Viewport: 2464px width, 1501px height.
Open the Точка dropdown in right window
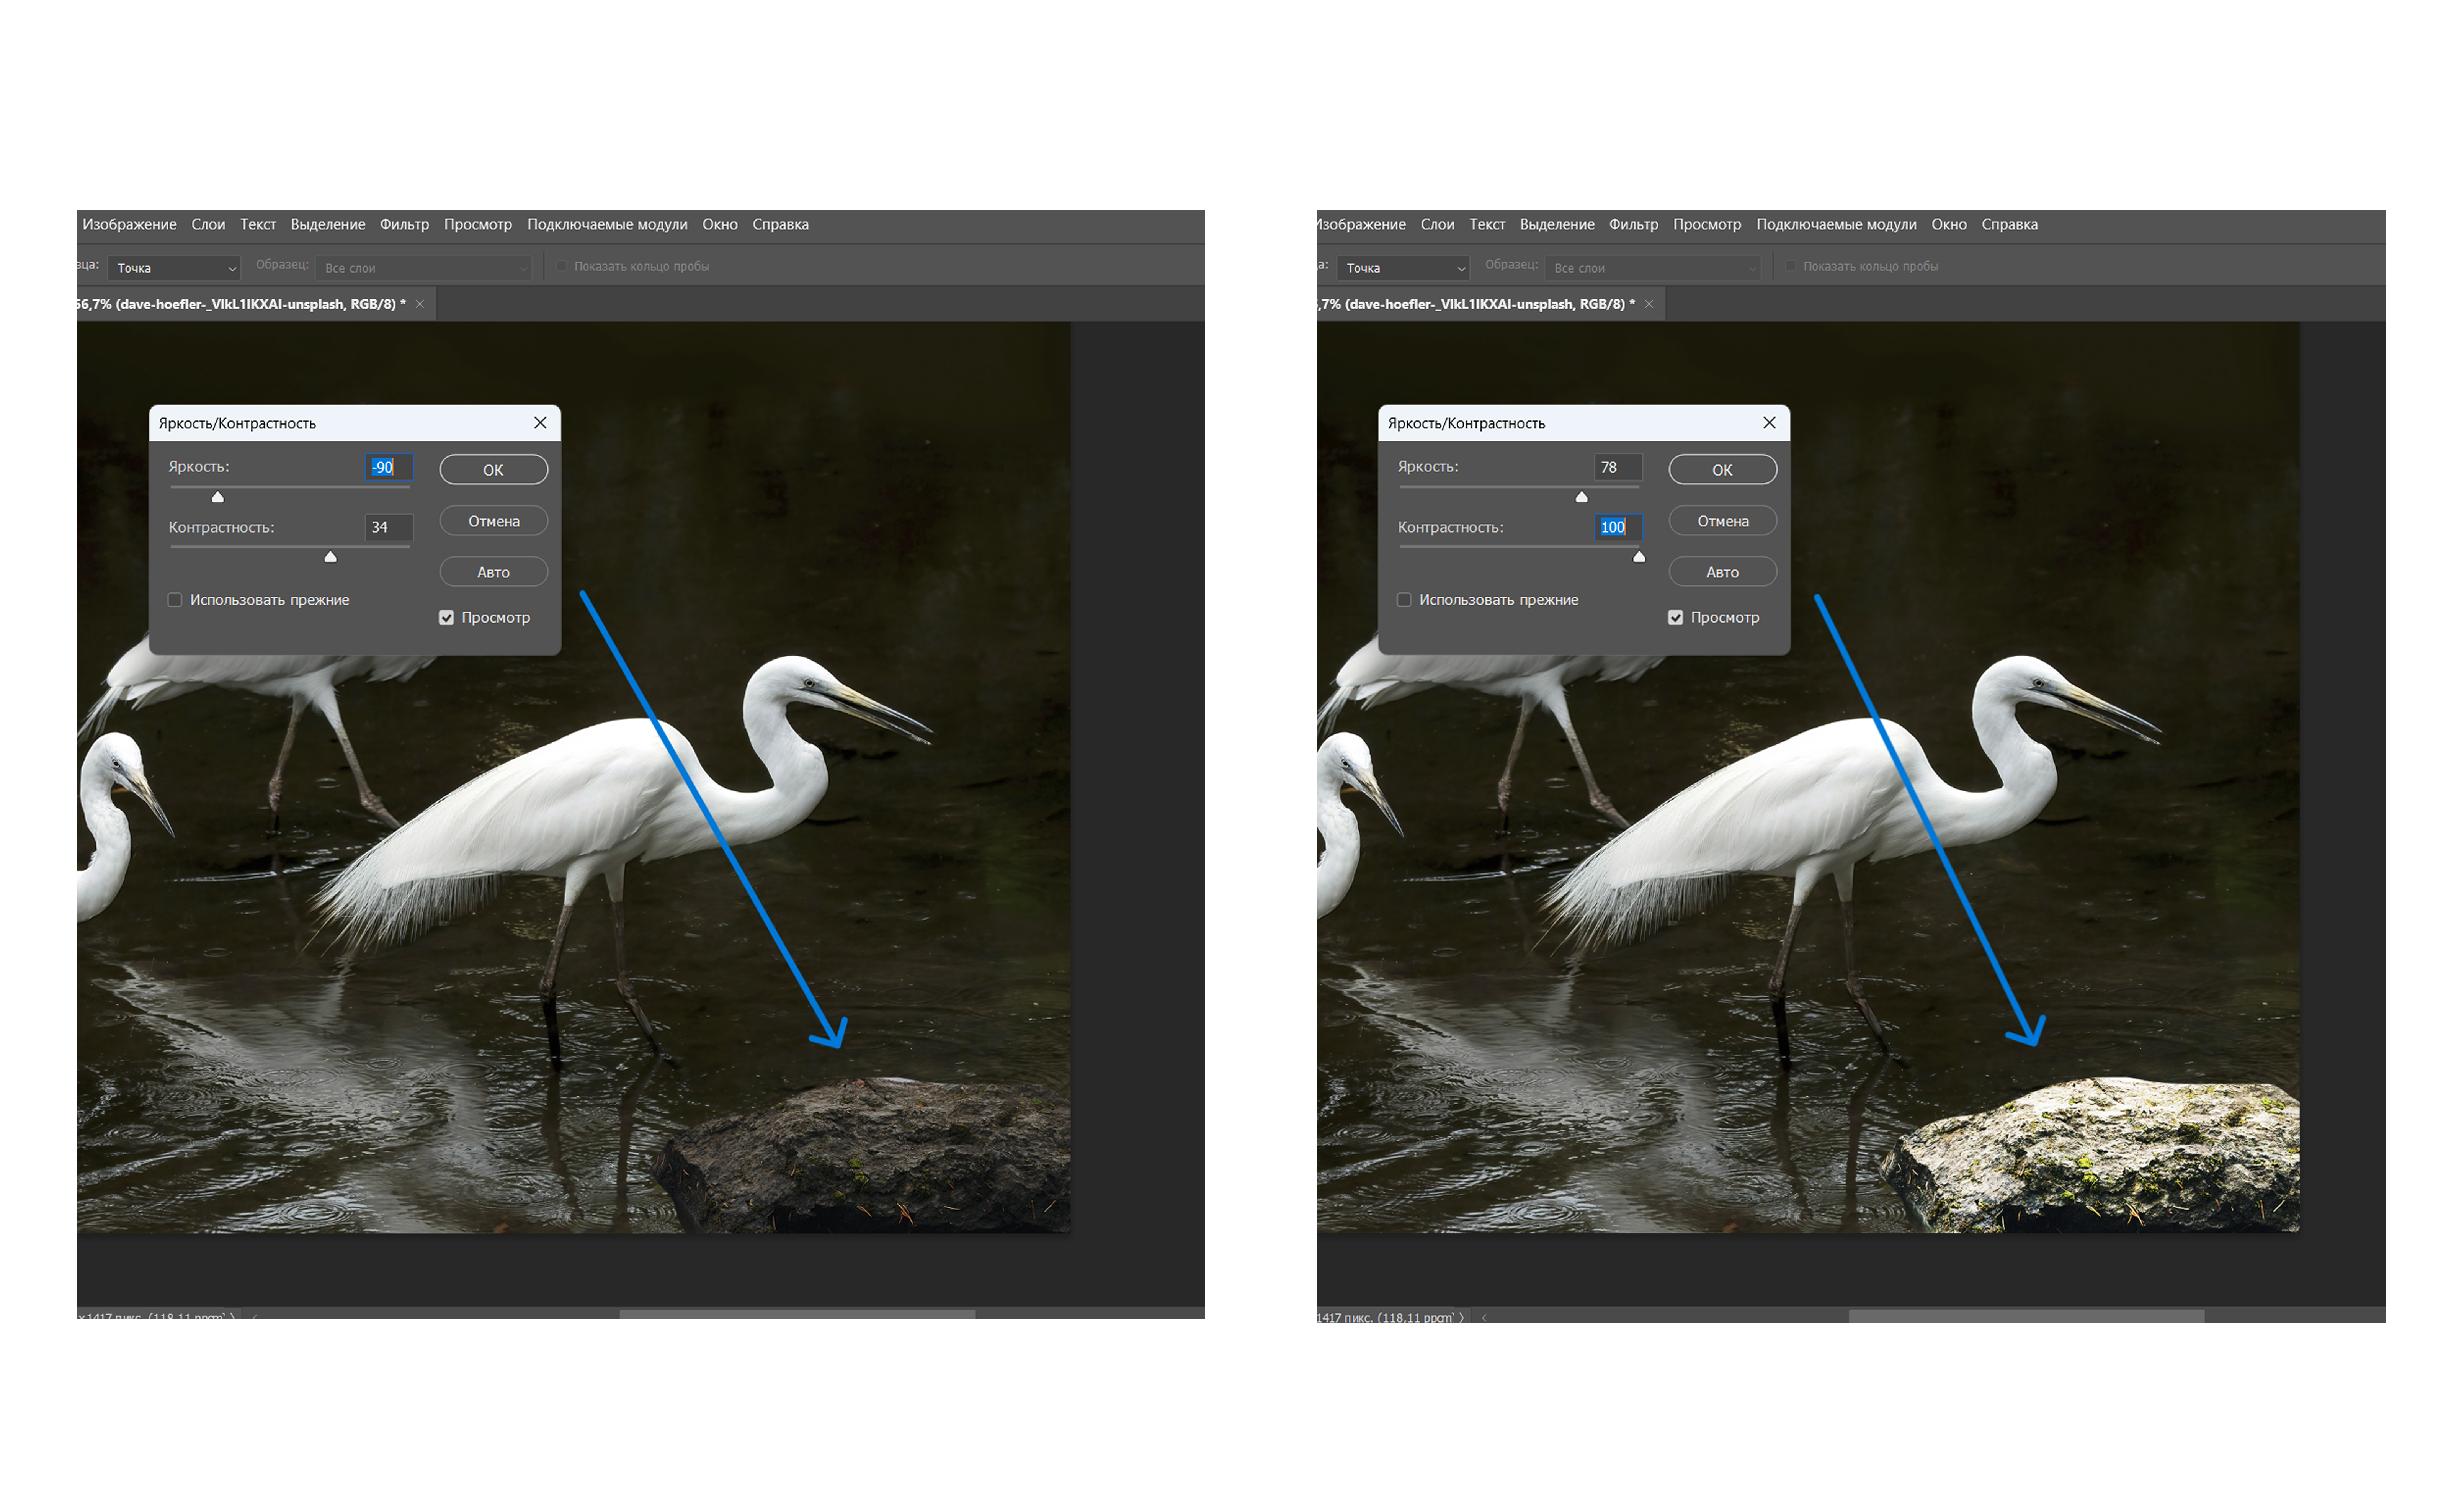1404,268
